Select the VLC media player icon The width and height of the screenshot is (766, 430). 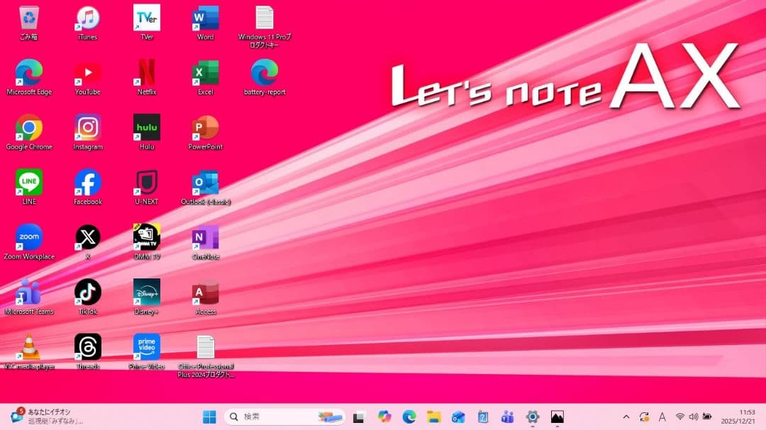click(x=29, y=348)
